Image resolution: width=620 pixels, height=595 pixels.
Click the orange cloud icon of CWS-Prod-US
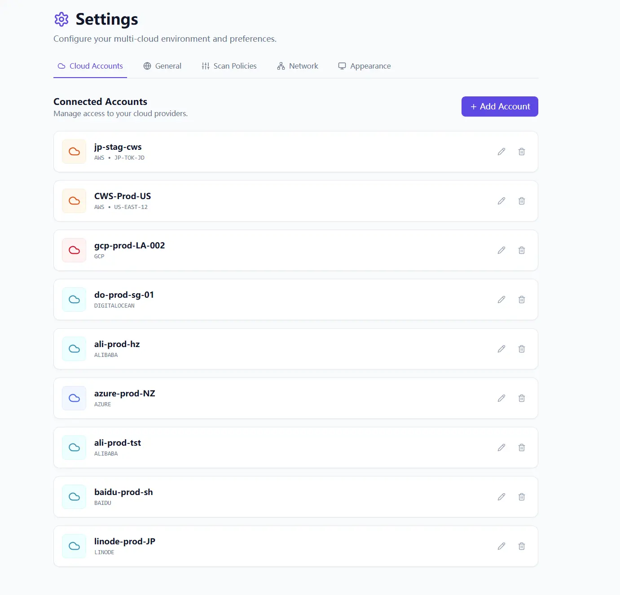point(74,201)
